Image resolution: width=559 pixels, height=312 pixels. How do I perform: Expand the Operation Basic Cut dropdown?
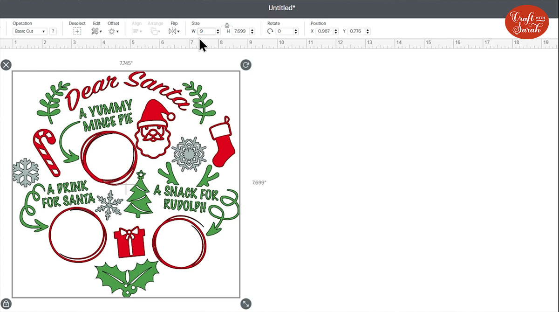(30, 31)
